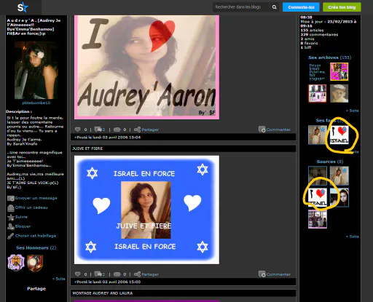Click the Crée ton blog button

pyautogui.click(x=342, y=7)
